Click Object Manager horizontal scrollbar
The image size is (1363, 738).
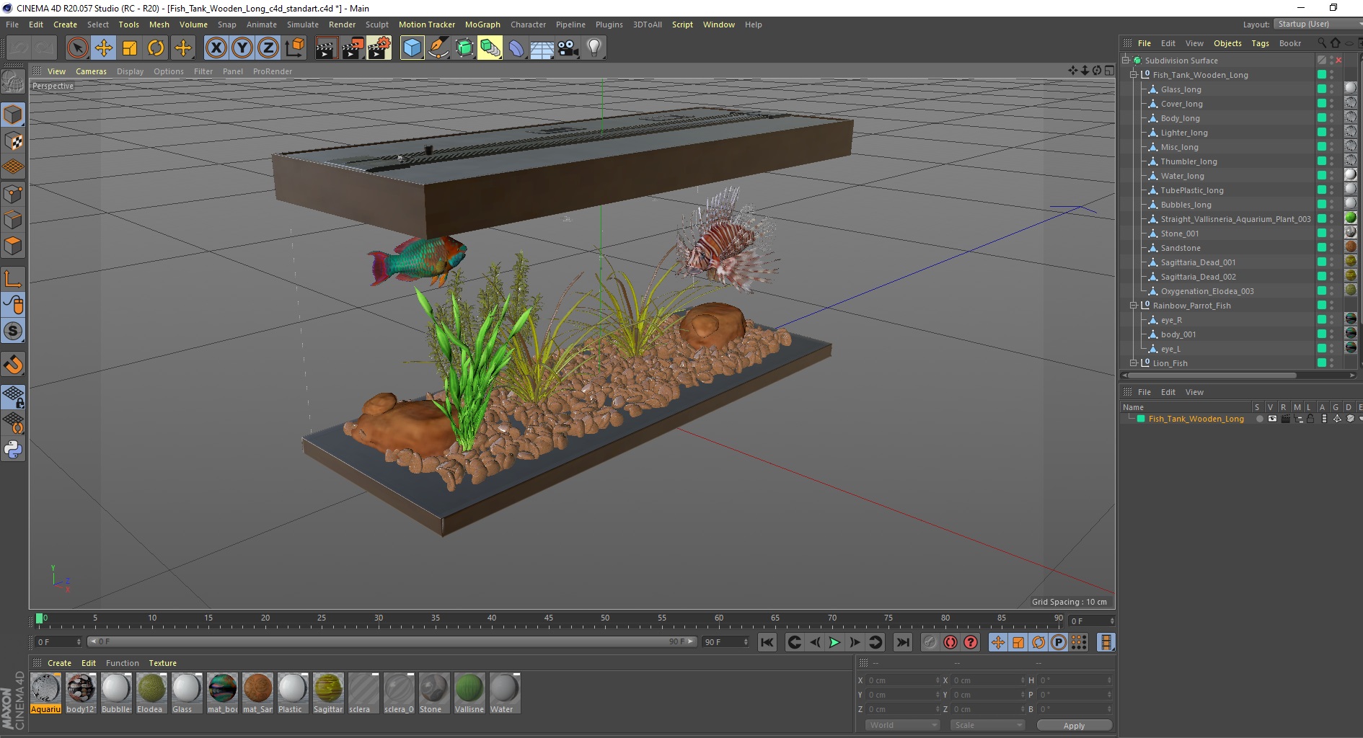[1212, 375]
